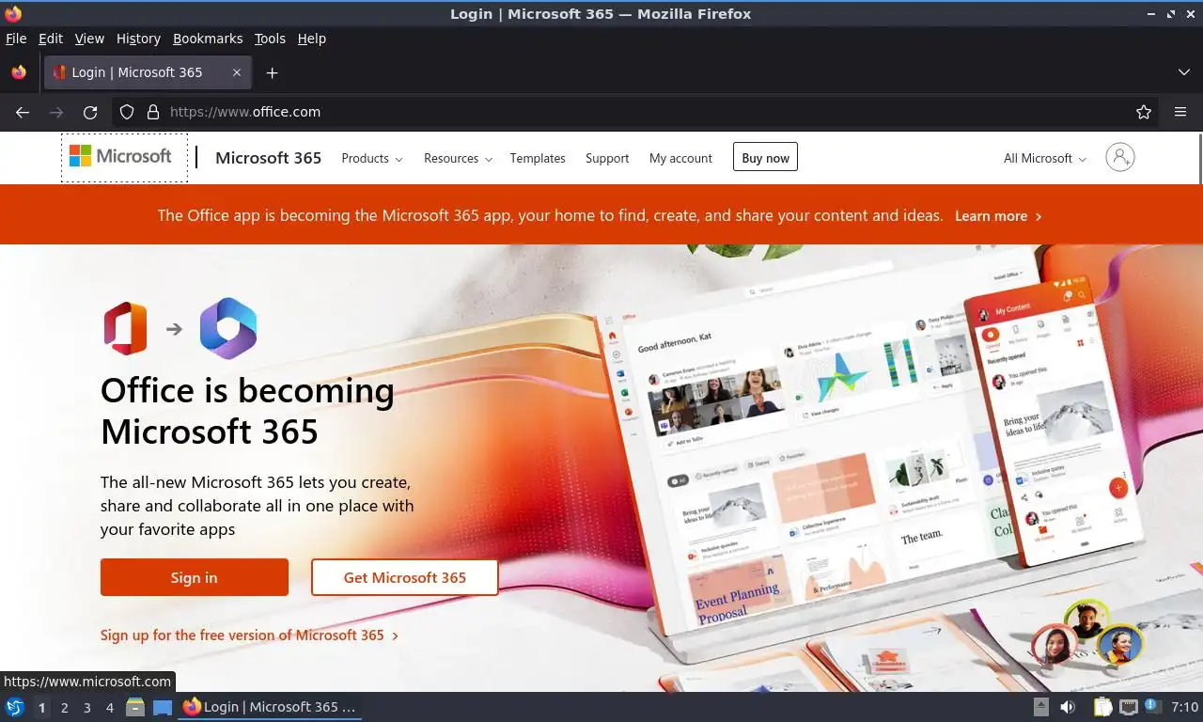Open the taskbar start menu icon
This screenshot has height=722, width=1203.
(15, 707)
